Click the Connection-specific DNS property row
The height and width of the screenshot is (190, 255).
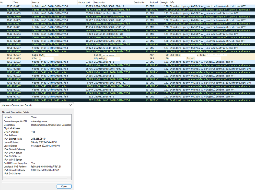click(37, 121)
